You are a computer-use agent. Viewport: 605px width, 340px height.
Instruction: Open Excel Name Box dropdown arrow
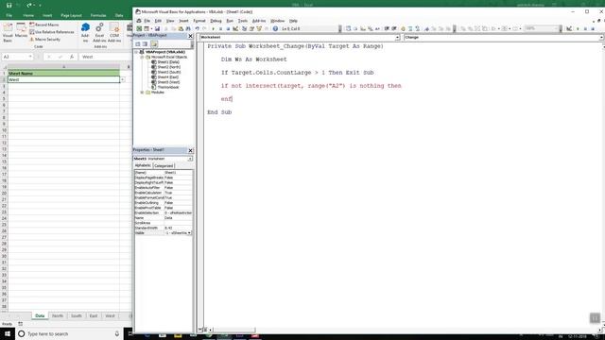[x=30, y=57]
